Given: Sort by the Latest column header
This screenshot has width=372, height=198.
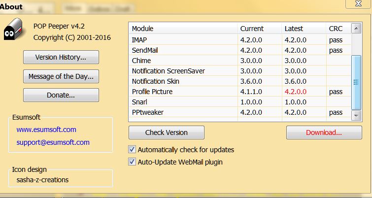Looking at the screenshot, I should click(304, 29).
